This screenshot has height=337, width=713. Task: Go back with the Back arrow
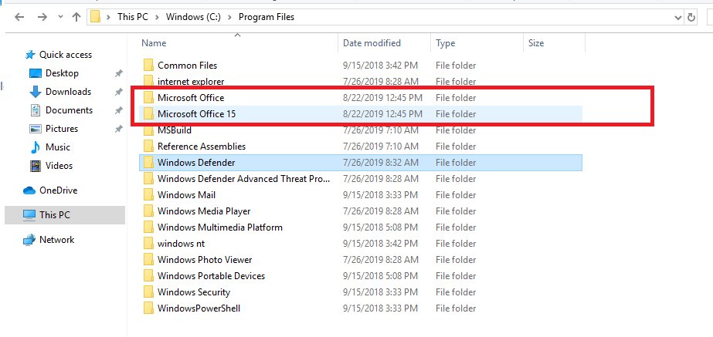[19, 17]
